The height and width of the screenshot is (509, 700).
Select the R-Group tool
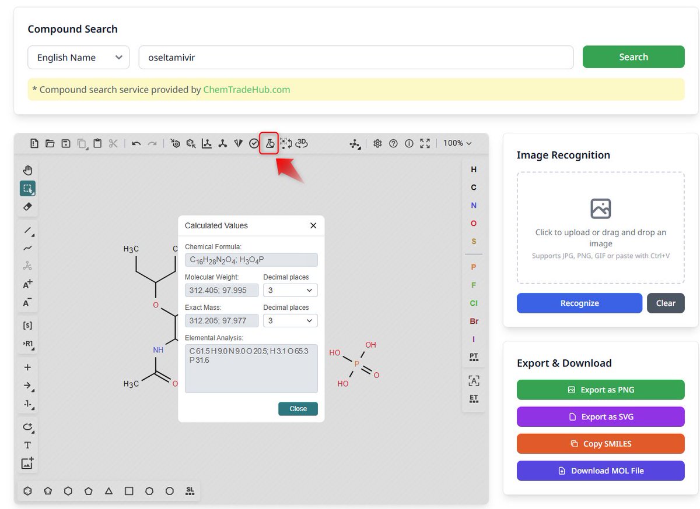pyautogui.click(x=27, y=344)
